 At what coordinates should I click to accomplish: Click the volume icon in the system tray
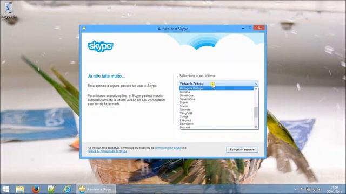click(x=319, y=189)
